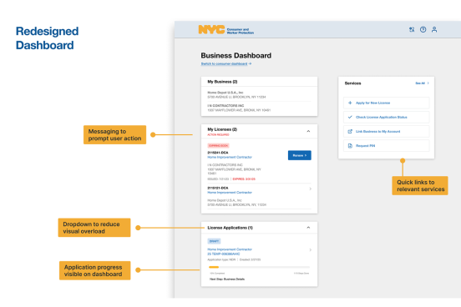Open the help question mark icon
The width and height of the screenshot is (461, 307).
(x=423, y=29)
